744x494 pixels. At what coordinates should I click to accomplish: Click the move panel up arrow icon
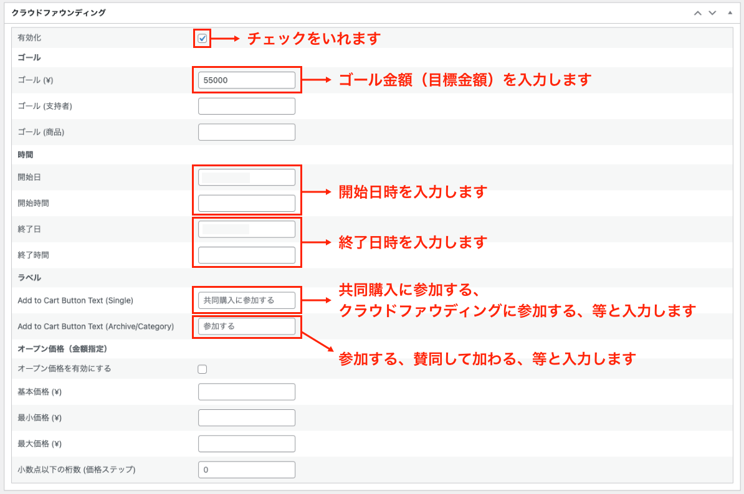coord(698,12)
